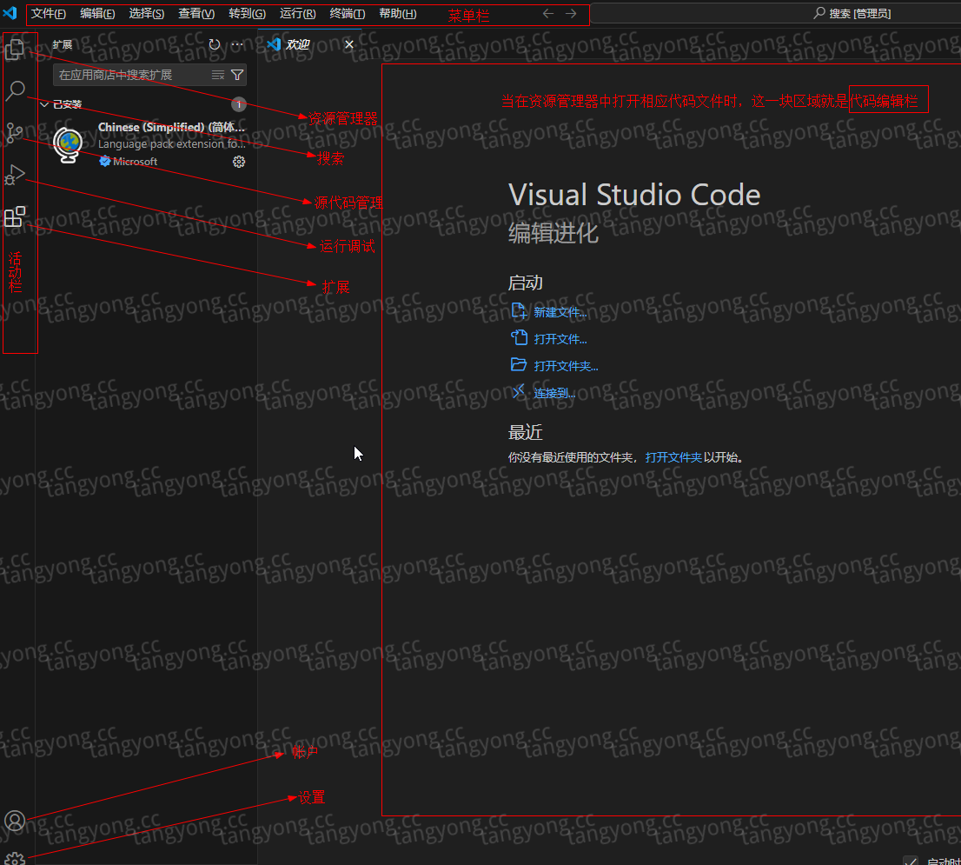
Task: Click the open file icon under 启动
Action: tap(519, 338)
